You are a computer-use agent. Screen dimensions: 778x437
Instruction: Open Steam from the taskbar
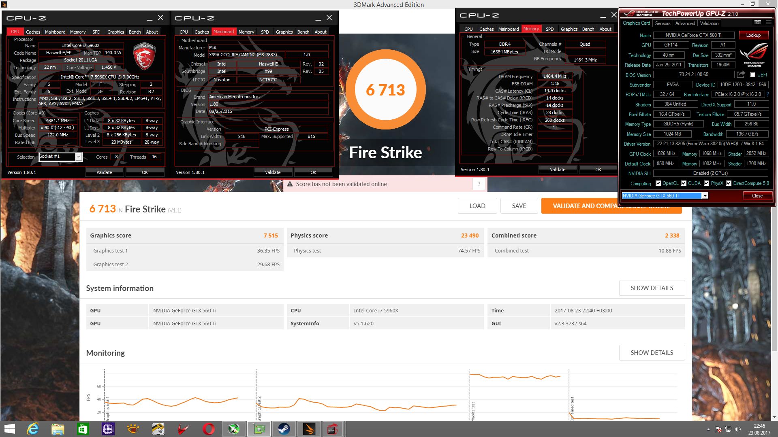284,429
